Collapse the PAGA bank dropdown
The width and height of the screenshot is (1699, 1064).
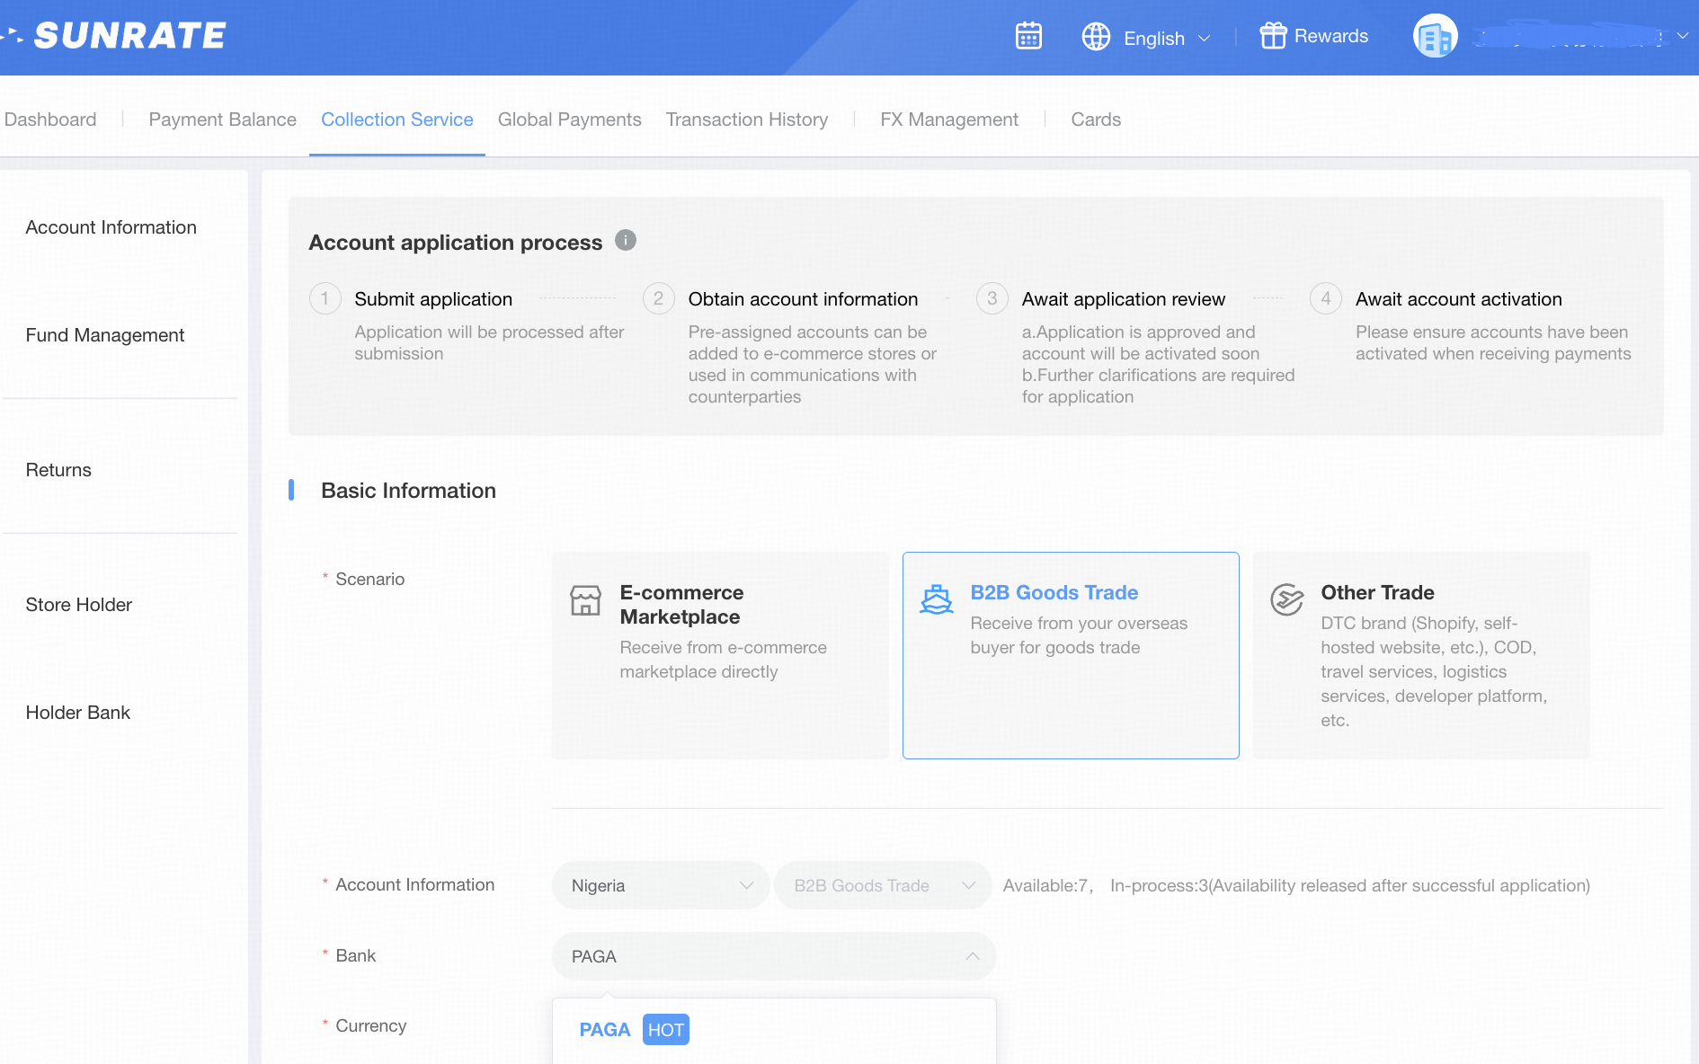click(x=972, y=956)
